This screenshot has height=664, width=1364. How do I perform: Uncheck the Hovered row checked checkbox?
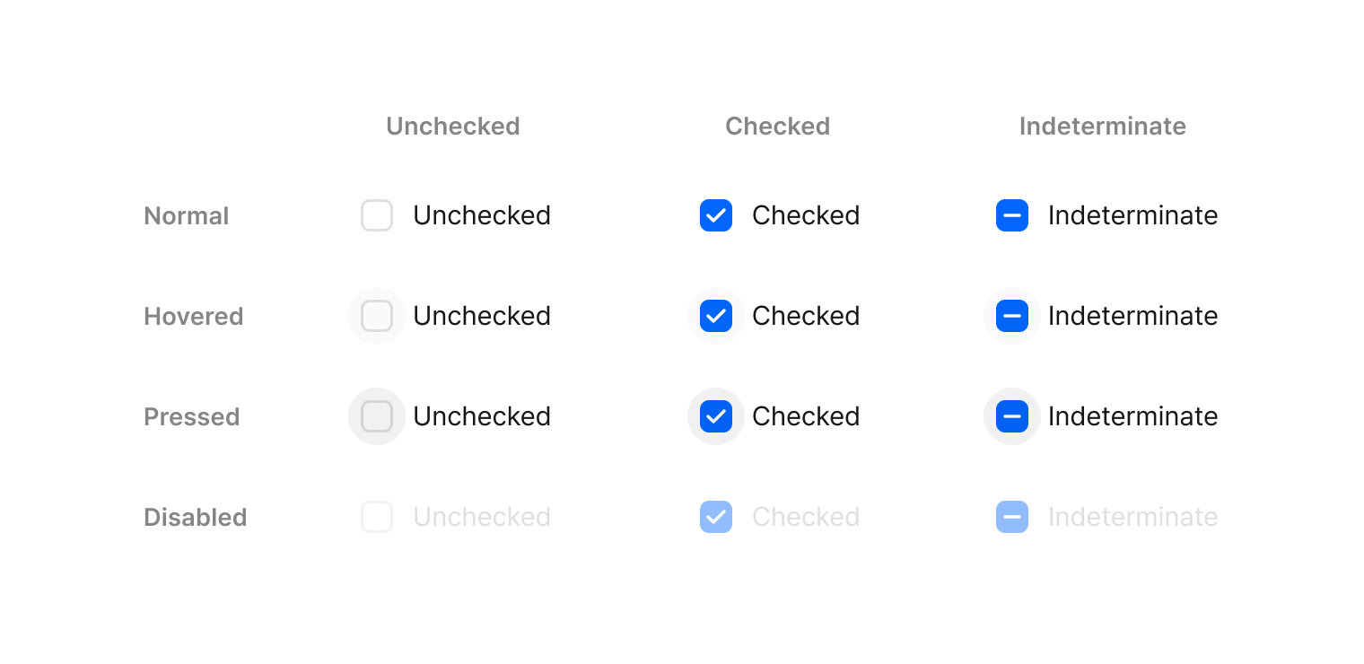[716, 316]
